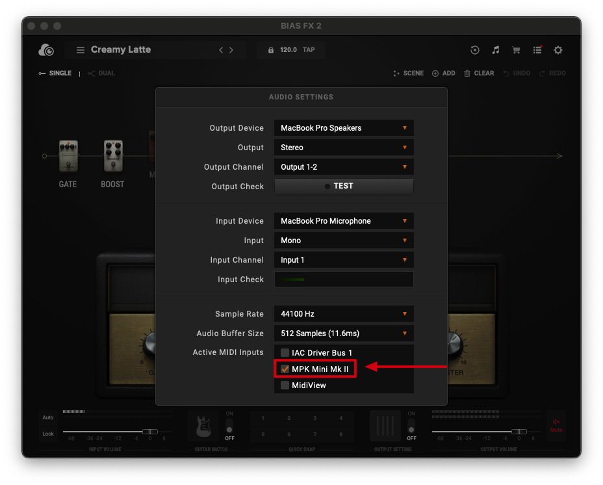Click the shopping cart store icon
Screen dimensions: 603x485
(516, 50)
